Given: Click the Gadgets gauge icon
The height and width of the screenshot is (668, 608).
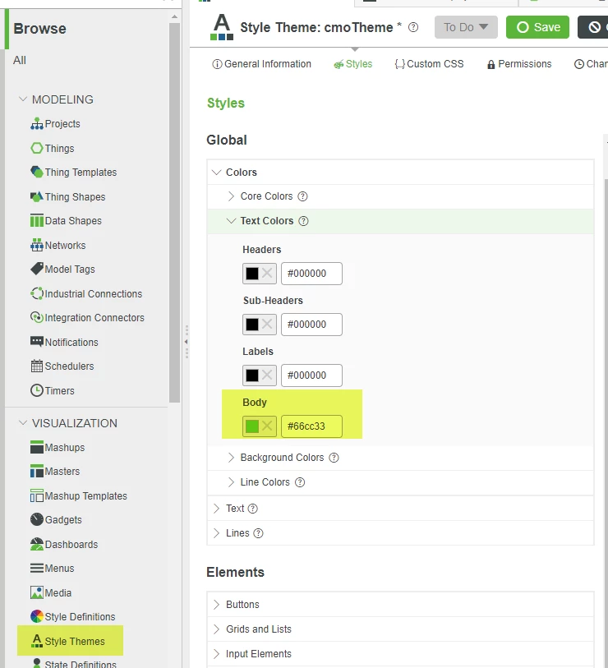Looking at the screenshot, I should pos(37,520).
